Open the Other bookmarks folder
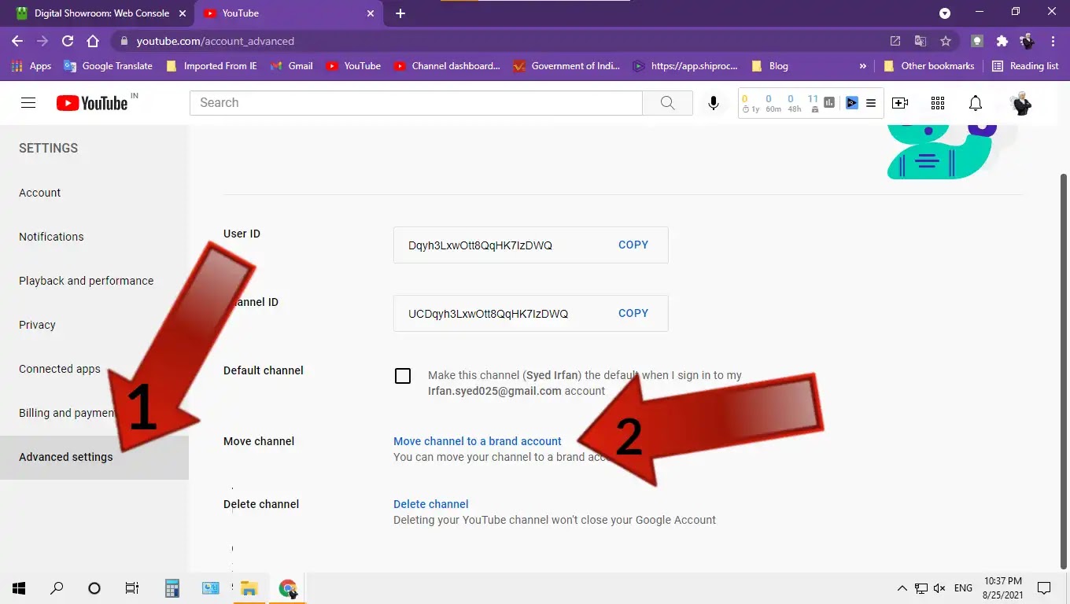The width and height of the screenshot is (1070, 604). (929, 66)
